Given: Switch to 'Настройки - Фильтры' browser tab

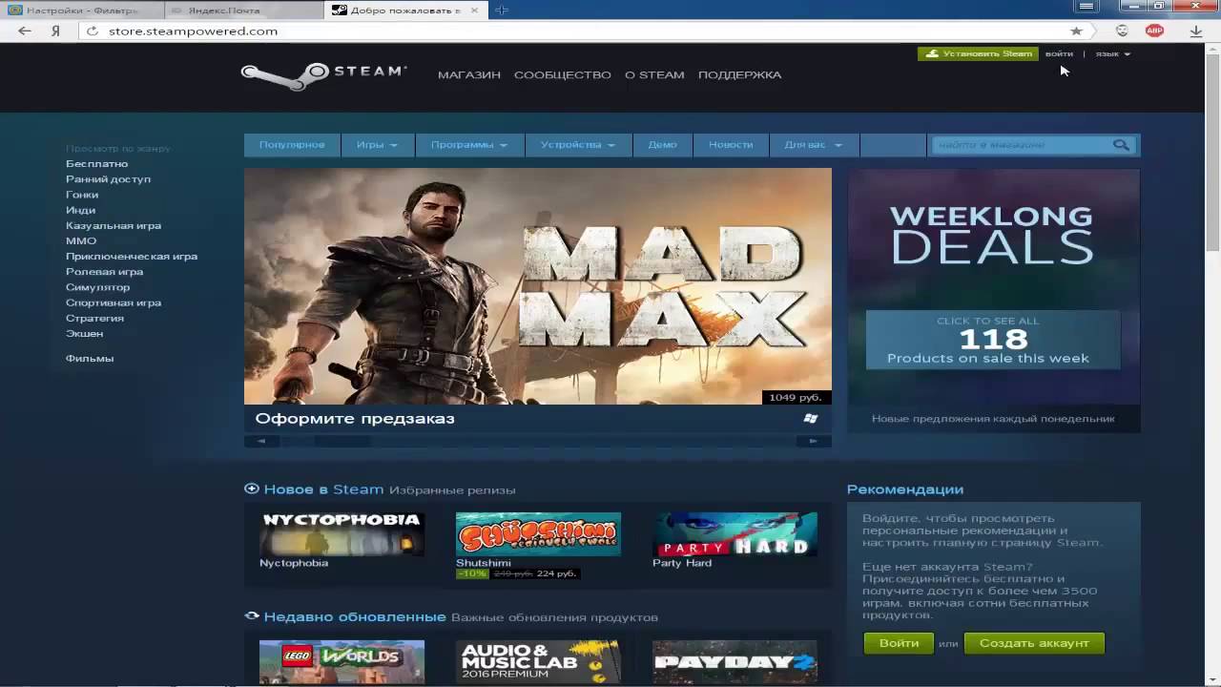Looking at the screenshot, I should point(81,10).
